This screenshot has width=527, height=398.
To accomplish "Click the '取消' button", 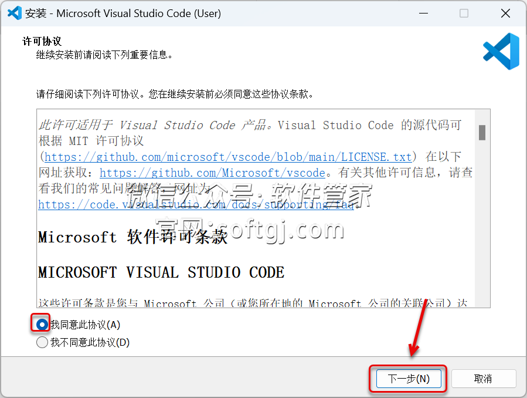I will 483,379.
